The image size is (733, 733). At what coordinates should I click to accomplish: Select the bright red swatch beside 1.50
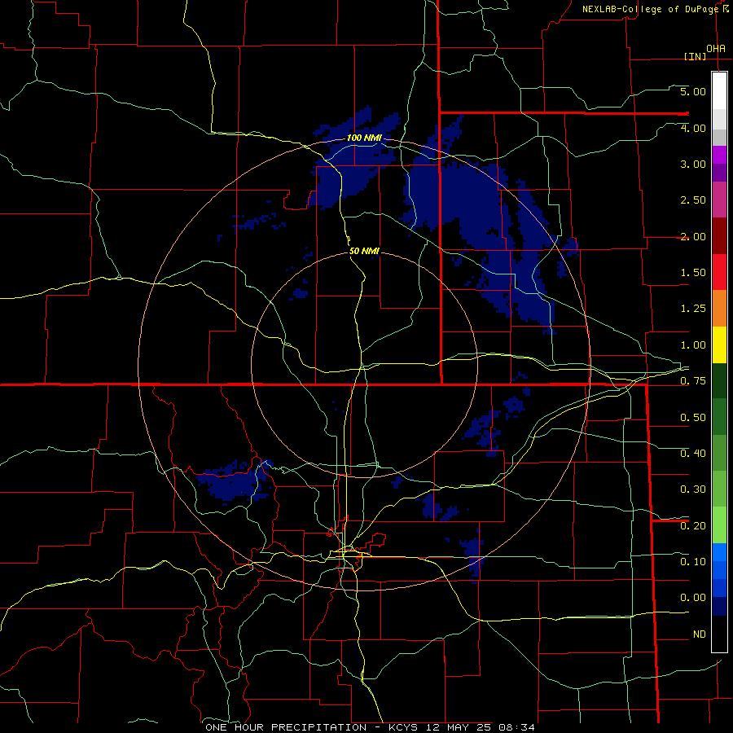(719, 272)
